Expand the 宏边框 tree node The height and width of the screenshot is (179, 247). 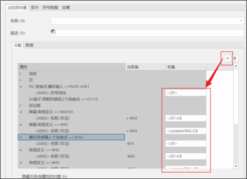click(x=20, y=105)
